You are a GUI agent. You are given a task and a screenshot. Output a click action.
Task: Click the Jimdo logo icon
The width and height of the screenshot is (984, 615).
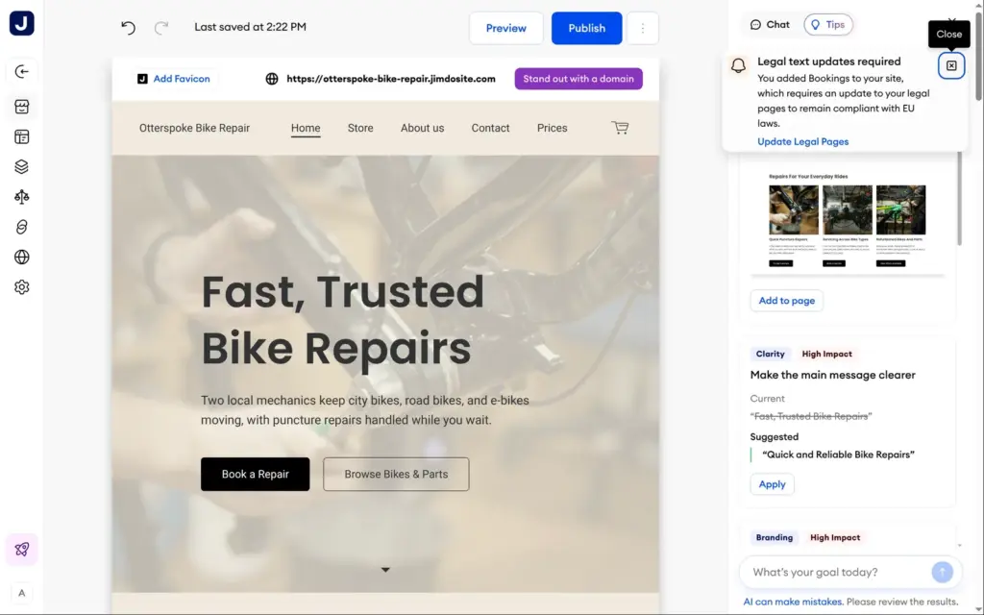(x=21, y=23)
